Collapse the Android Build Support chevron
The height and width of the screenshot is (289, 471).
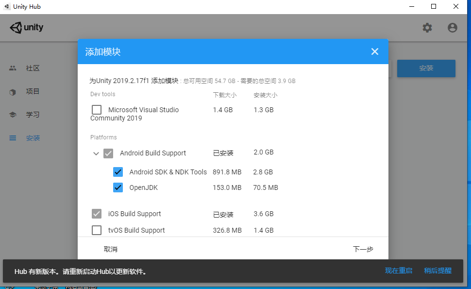(x=96, y=153)
